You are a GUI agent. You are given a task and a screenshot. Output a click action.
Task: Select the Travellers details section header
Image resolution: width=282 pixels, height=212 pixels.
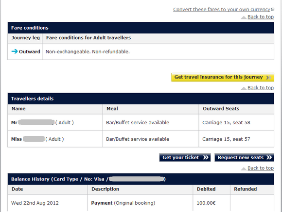[x=141, y=98]
